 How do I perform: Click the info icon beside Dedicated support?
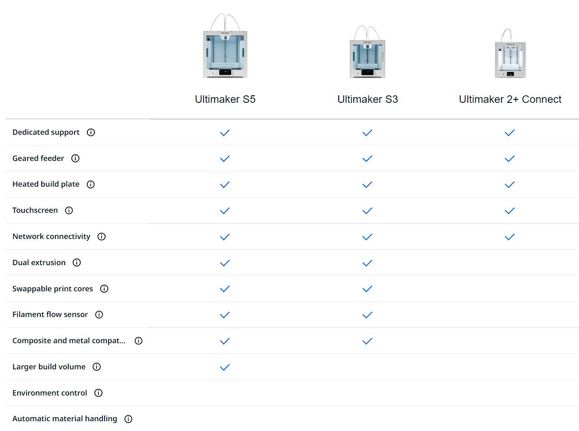pos(91,132)
